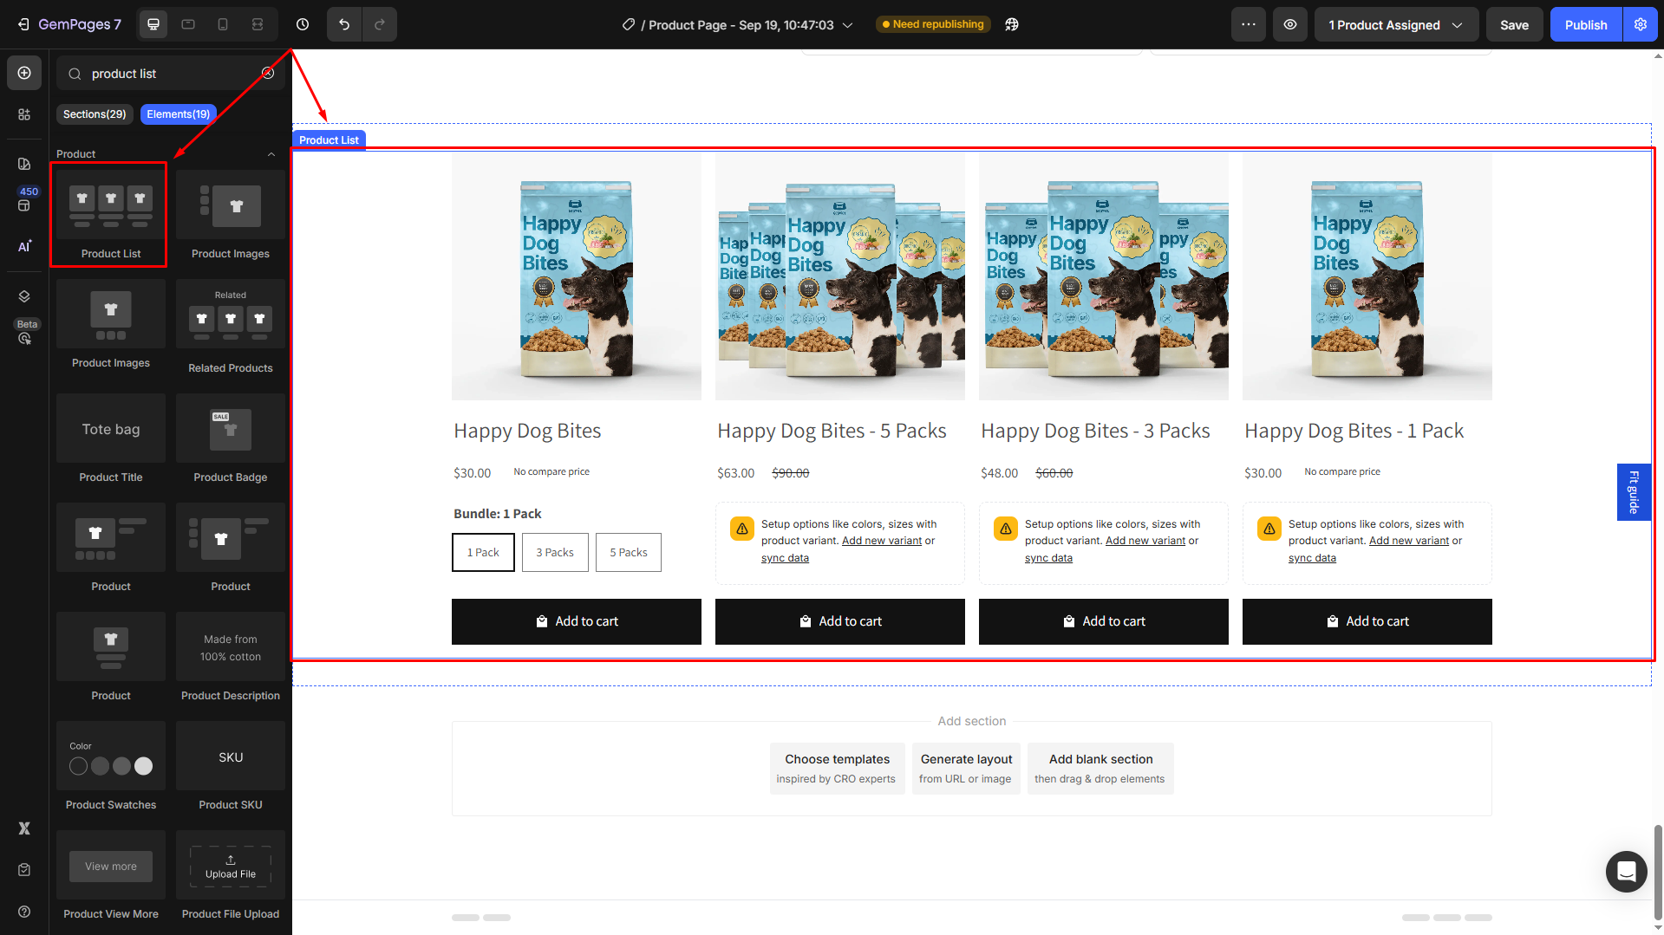Click the Publish button

click(x=1585, y=24)
